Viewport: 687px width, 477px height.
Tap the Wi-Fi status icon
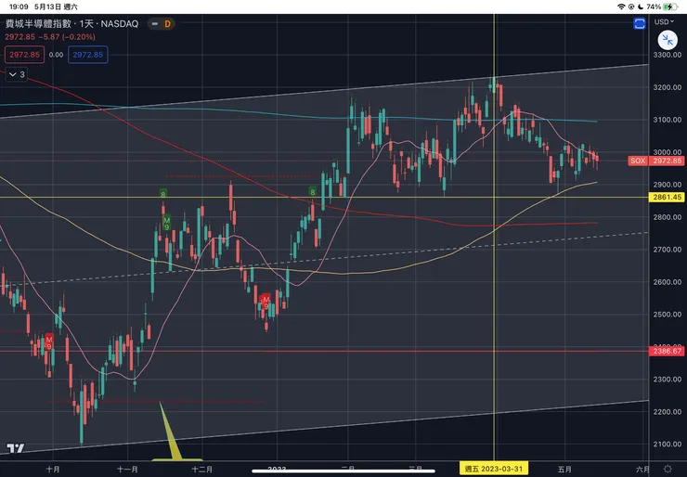pyautogui.click(x=621, y=6)
